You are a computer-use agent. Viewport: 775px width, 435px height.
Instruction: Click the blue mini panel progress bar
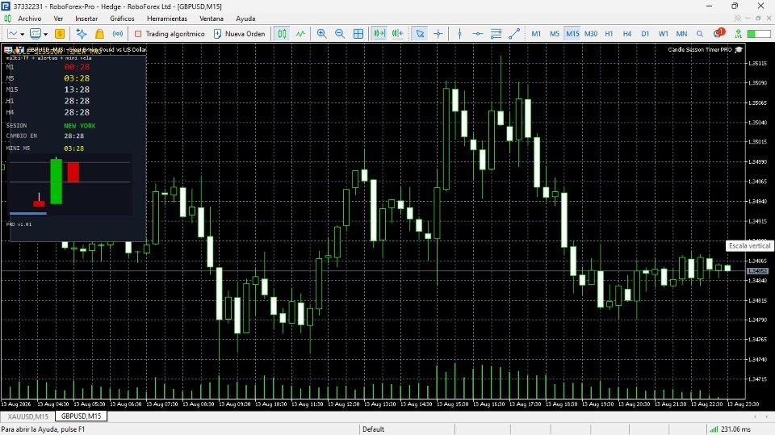pos(28,214)
